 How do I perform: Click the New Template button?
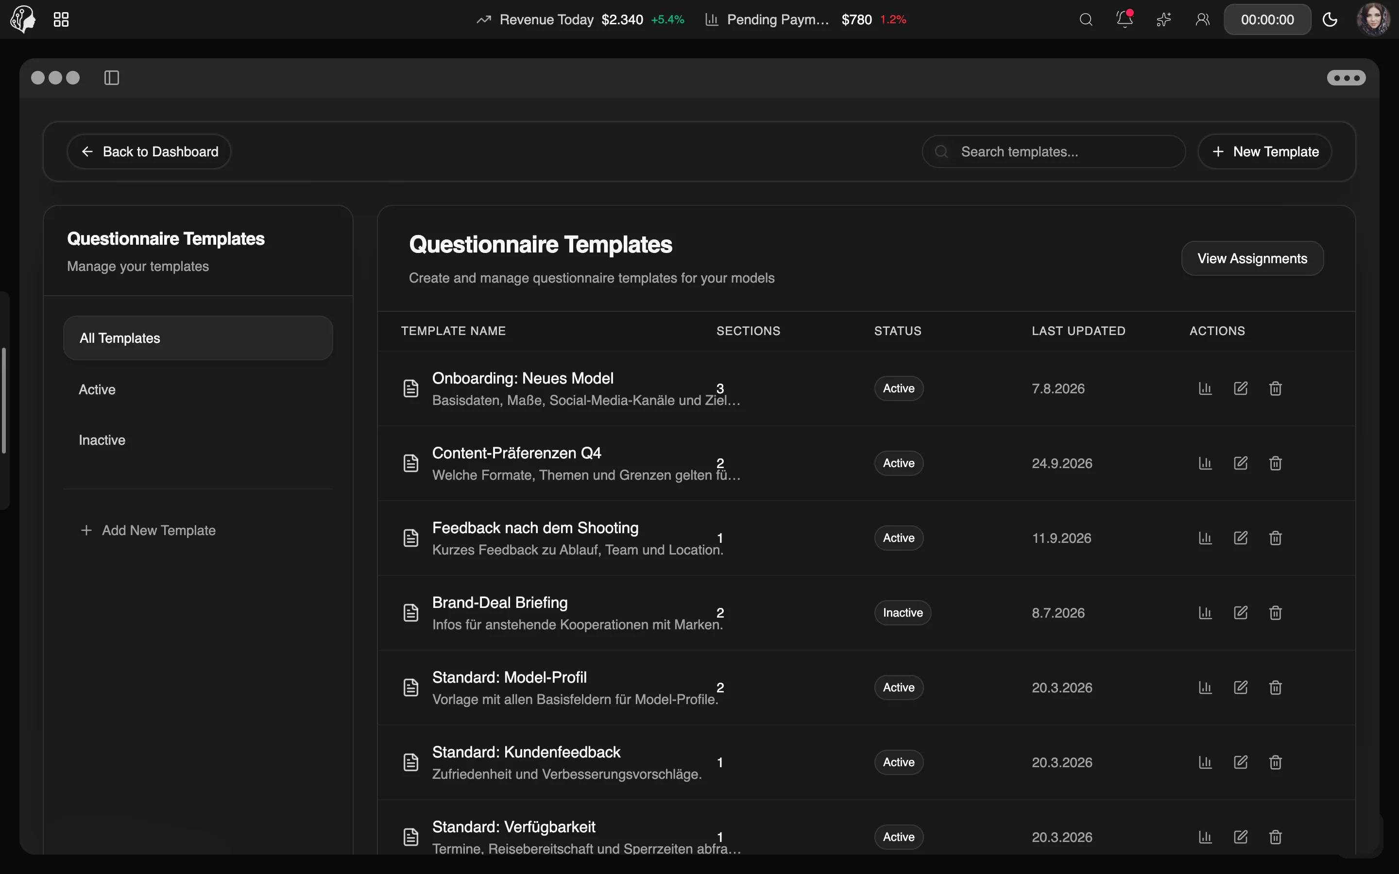pos(1265,151)
